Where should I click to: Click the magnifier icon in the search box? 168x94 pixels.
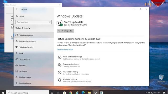click(50, 22)
